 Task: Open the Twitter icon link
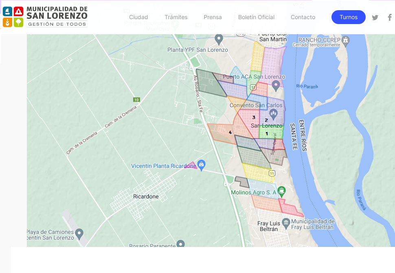(x=375, y=18)
